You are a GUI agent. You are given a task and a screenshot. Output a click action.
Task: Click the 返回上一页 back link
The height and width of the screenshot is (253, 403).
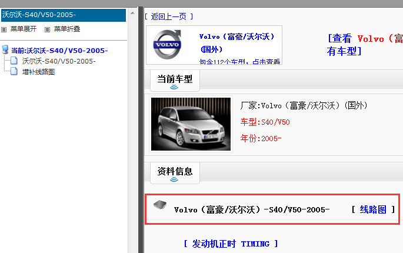point(169,16)
